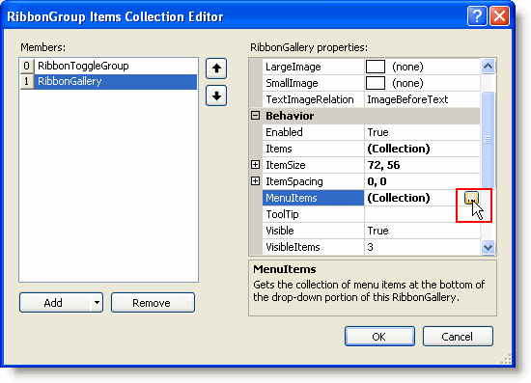531x383 pixels.
Task: Click the Help question mark button
Action: (477, 15)
